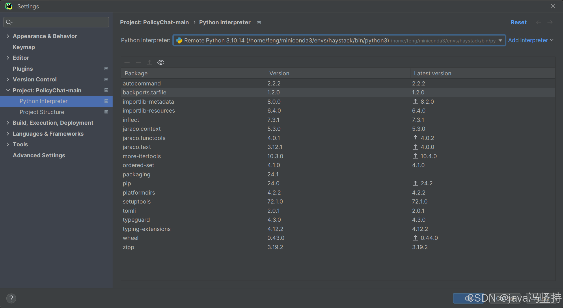
Task: Expand the Appearance & Behavior section
Action: click(x=8, y=36)
